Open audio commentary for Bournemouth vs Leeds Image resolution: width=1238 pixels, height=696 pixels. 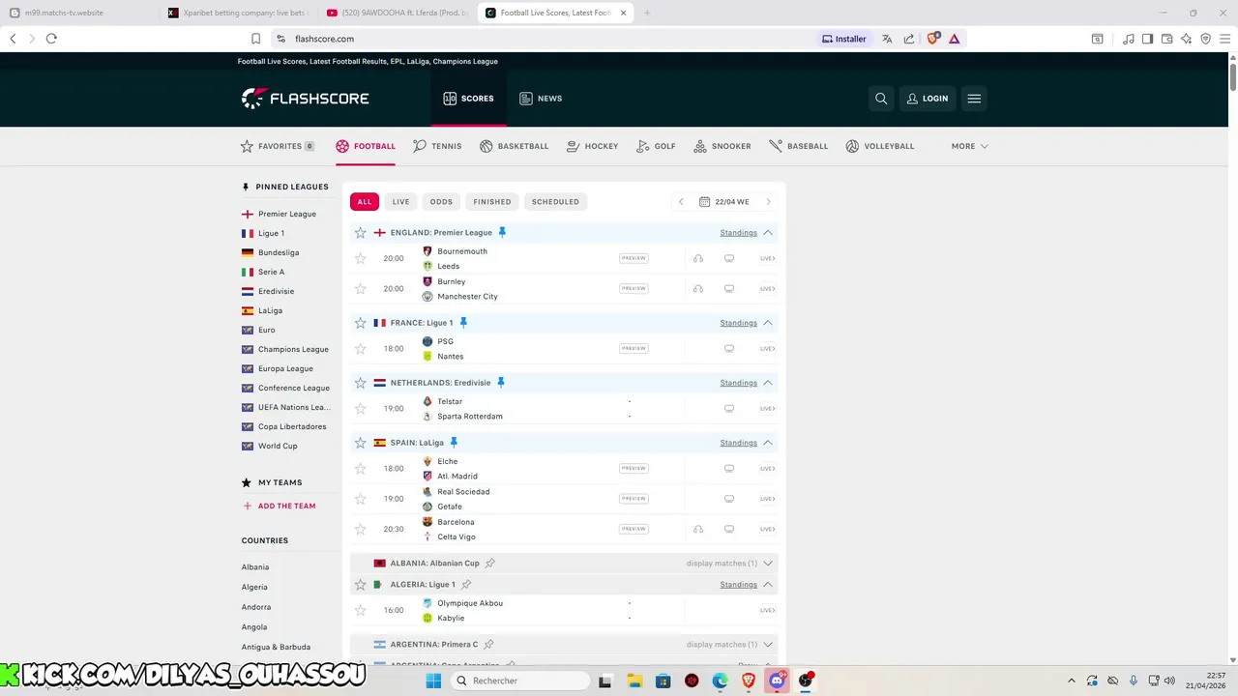click(x=698, y=258)
